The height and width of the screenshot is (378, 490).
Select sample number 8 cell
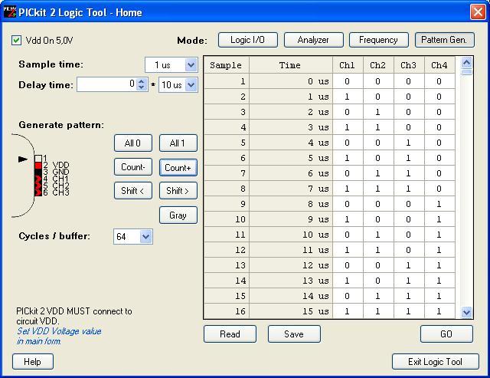click(227, 189)
